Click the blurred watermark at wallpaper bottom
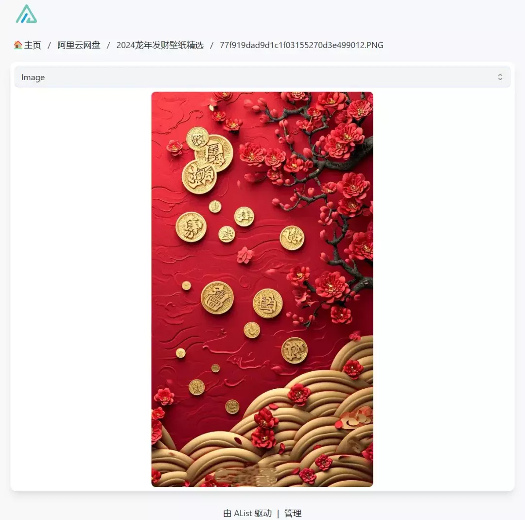This screenshot has height=520, width=525. (x=246, y=475)
